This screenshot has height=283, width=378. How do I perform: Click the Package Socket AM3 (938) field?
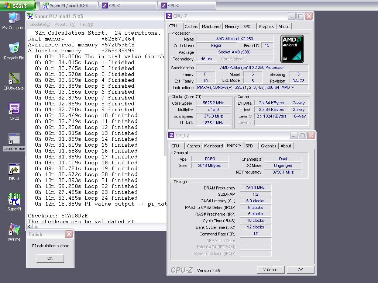pyautogui.click(x=234, y=52)
